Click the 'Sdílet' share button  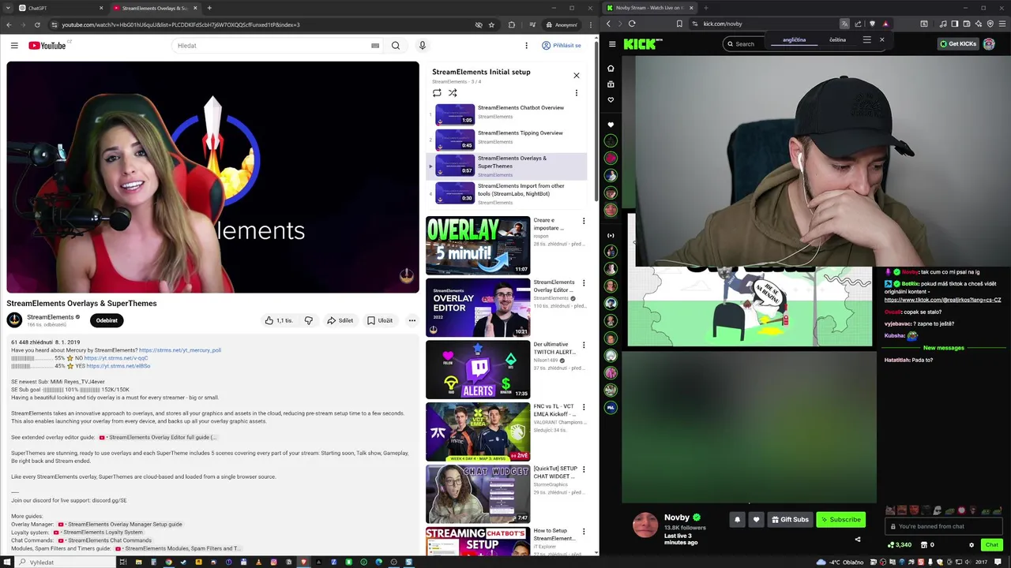pos(340,320)
